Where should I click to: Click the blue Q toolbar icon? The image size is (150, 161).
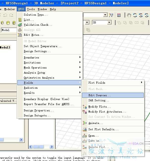coord(119,15)
